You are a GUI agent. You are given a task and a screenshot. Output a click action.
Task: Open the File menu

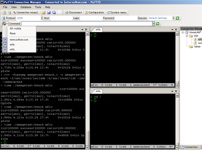pyautogui.click(x=5, y=7)
